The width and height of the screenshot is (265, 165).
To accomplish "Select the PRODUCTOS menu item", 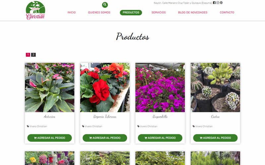I will [131, 13].
